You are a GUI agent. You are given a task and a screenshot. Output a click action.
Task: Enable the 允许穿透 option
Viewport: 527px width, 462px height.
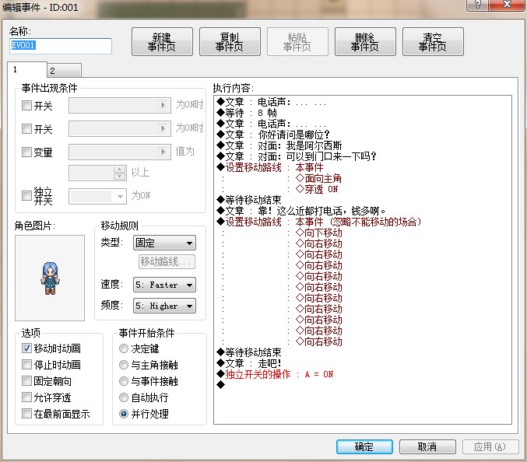[x=26, y=397]
